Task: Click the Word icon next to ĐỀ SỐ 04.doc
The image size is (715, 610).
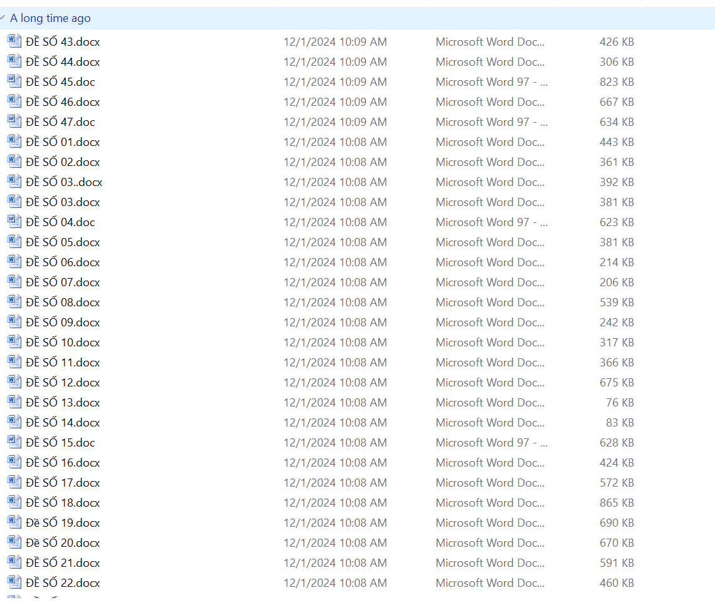Action: point(14,222)
